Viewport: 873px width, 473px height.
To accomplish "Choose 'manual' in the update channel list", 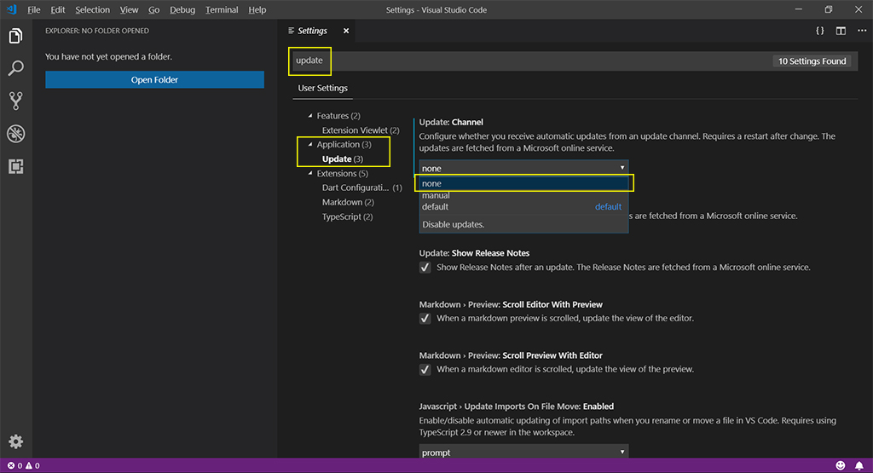I will pyautogui.click(x=436, y=195).
